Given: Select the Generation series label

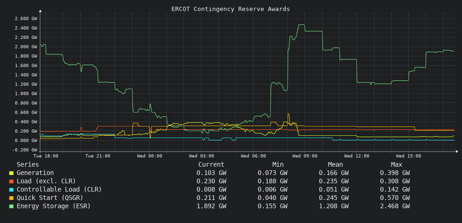Looking at the screenshot, I should tap(35, 173).
